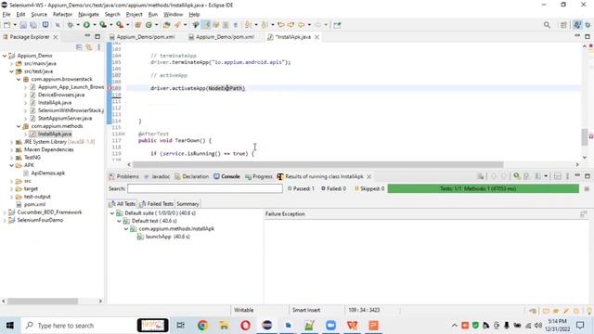594x334 pixels.
Task: Expand the src/main/java folder
Action: [12, 64]
